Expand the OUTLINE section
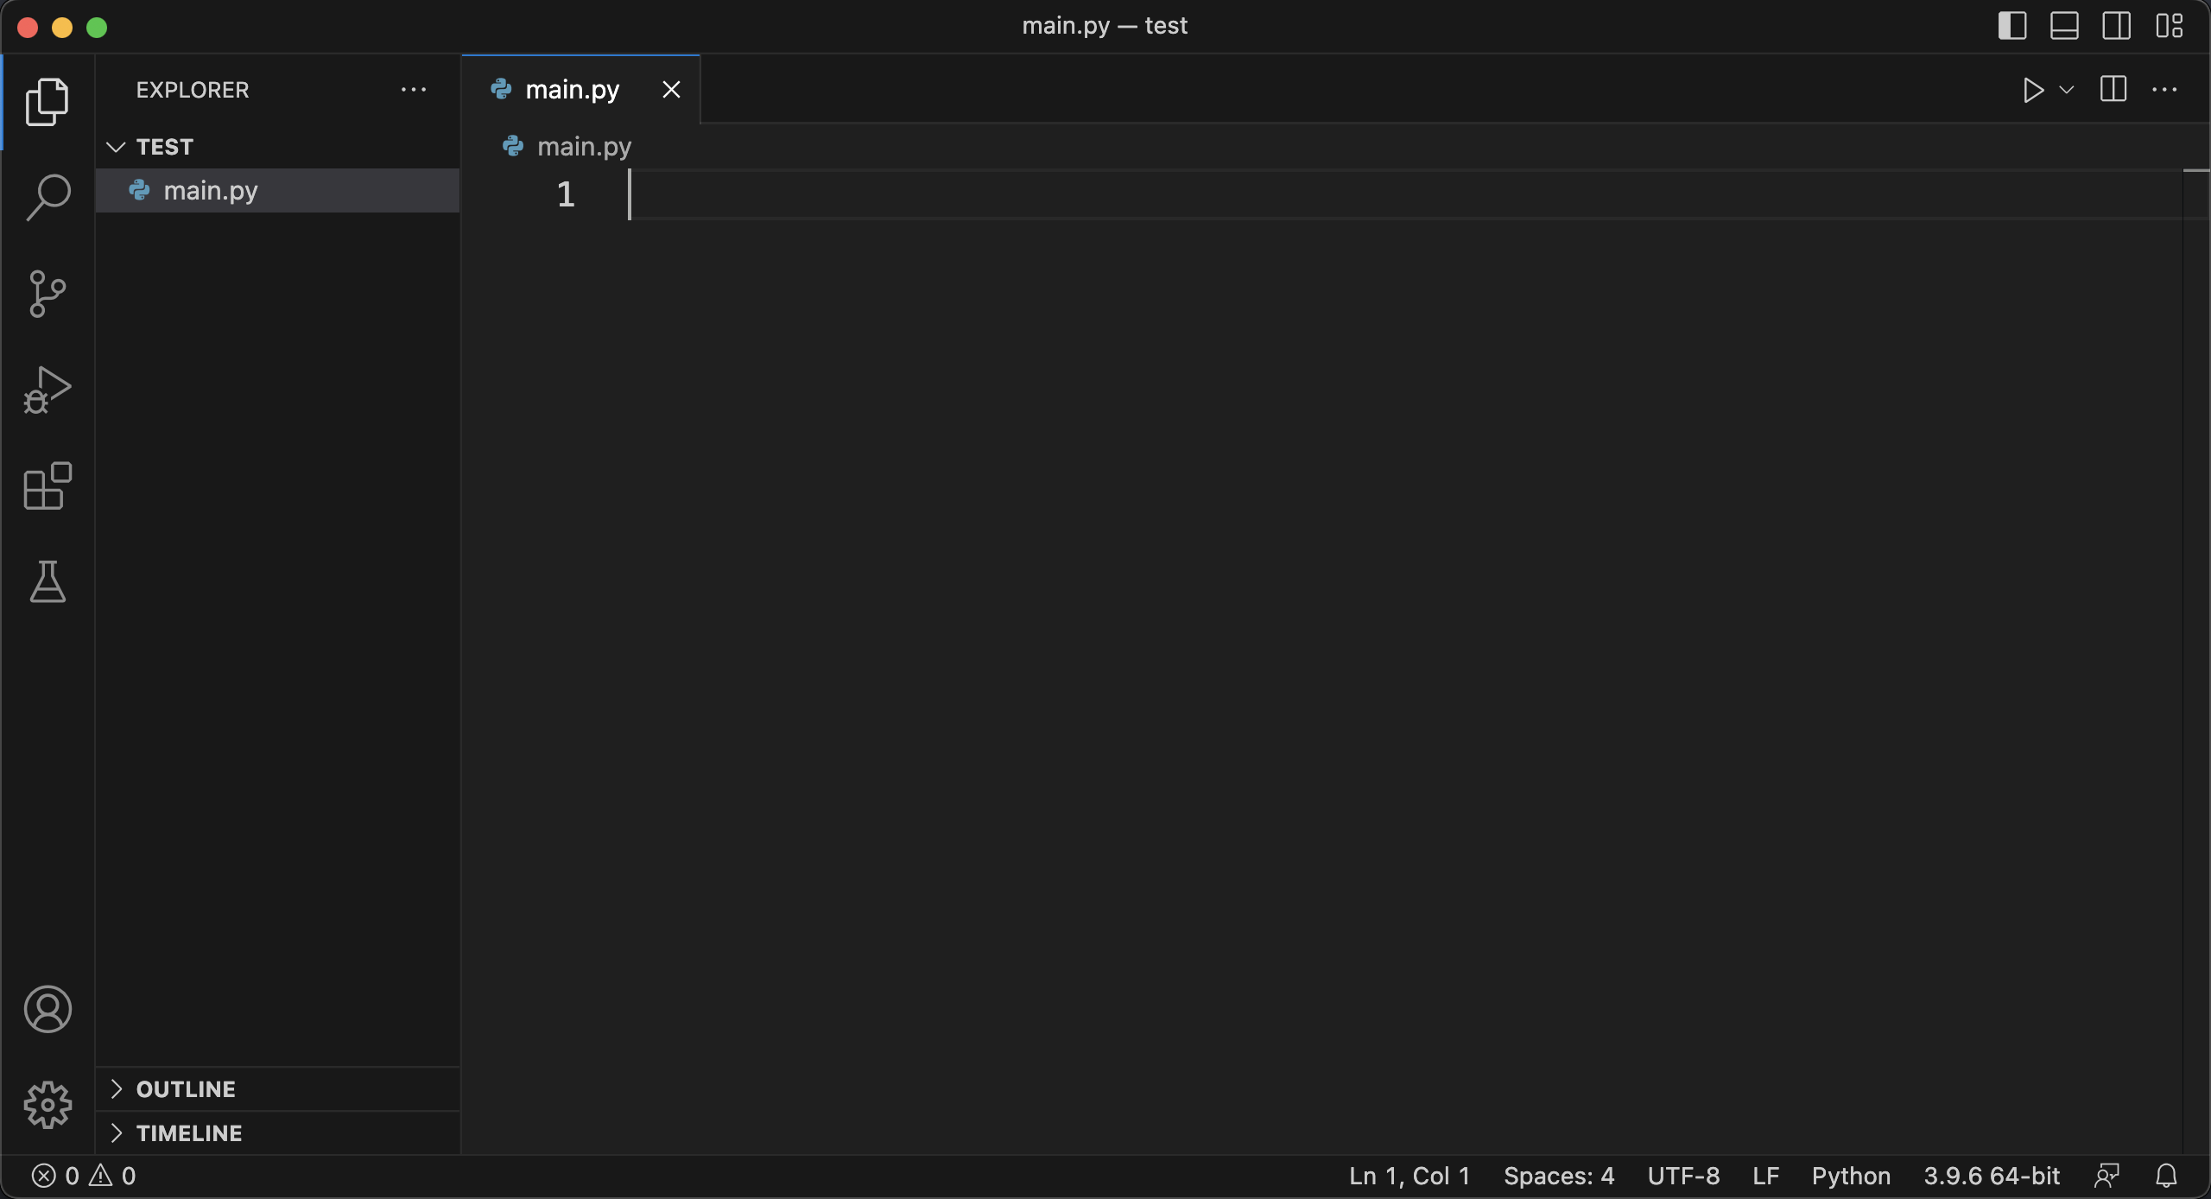The height and width of the screenshot is (1199, 2211). (x=185, y=1089)
